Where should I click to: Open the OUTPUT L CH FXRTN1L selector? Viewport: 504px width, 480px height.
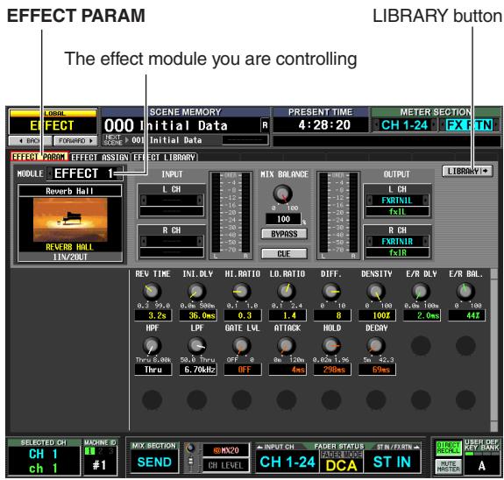[397, 201]
